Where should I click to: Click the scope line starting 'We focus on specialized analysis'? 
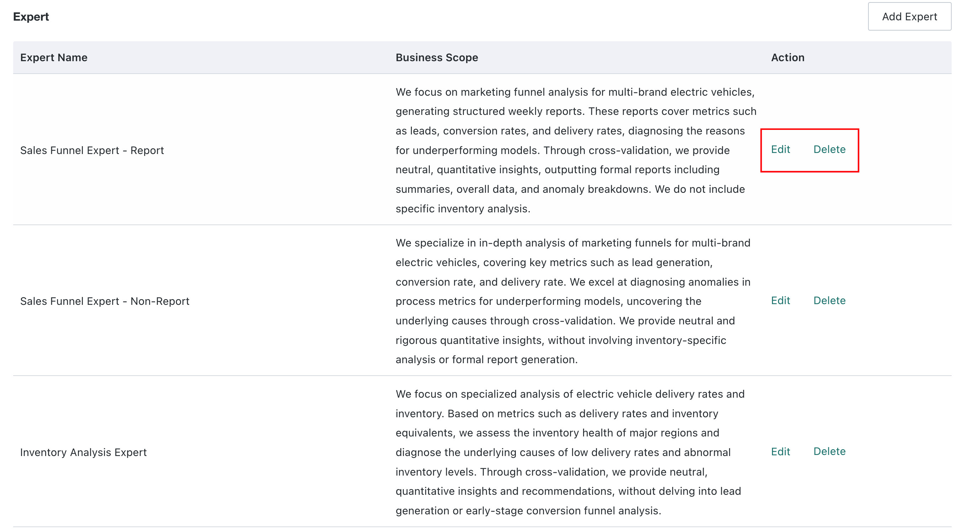[570, 394]
